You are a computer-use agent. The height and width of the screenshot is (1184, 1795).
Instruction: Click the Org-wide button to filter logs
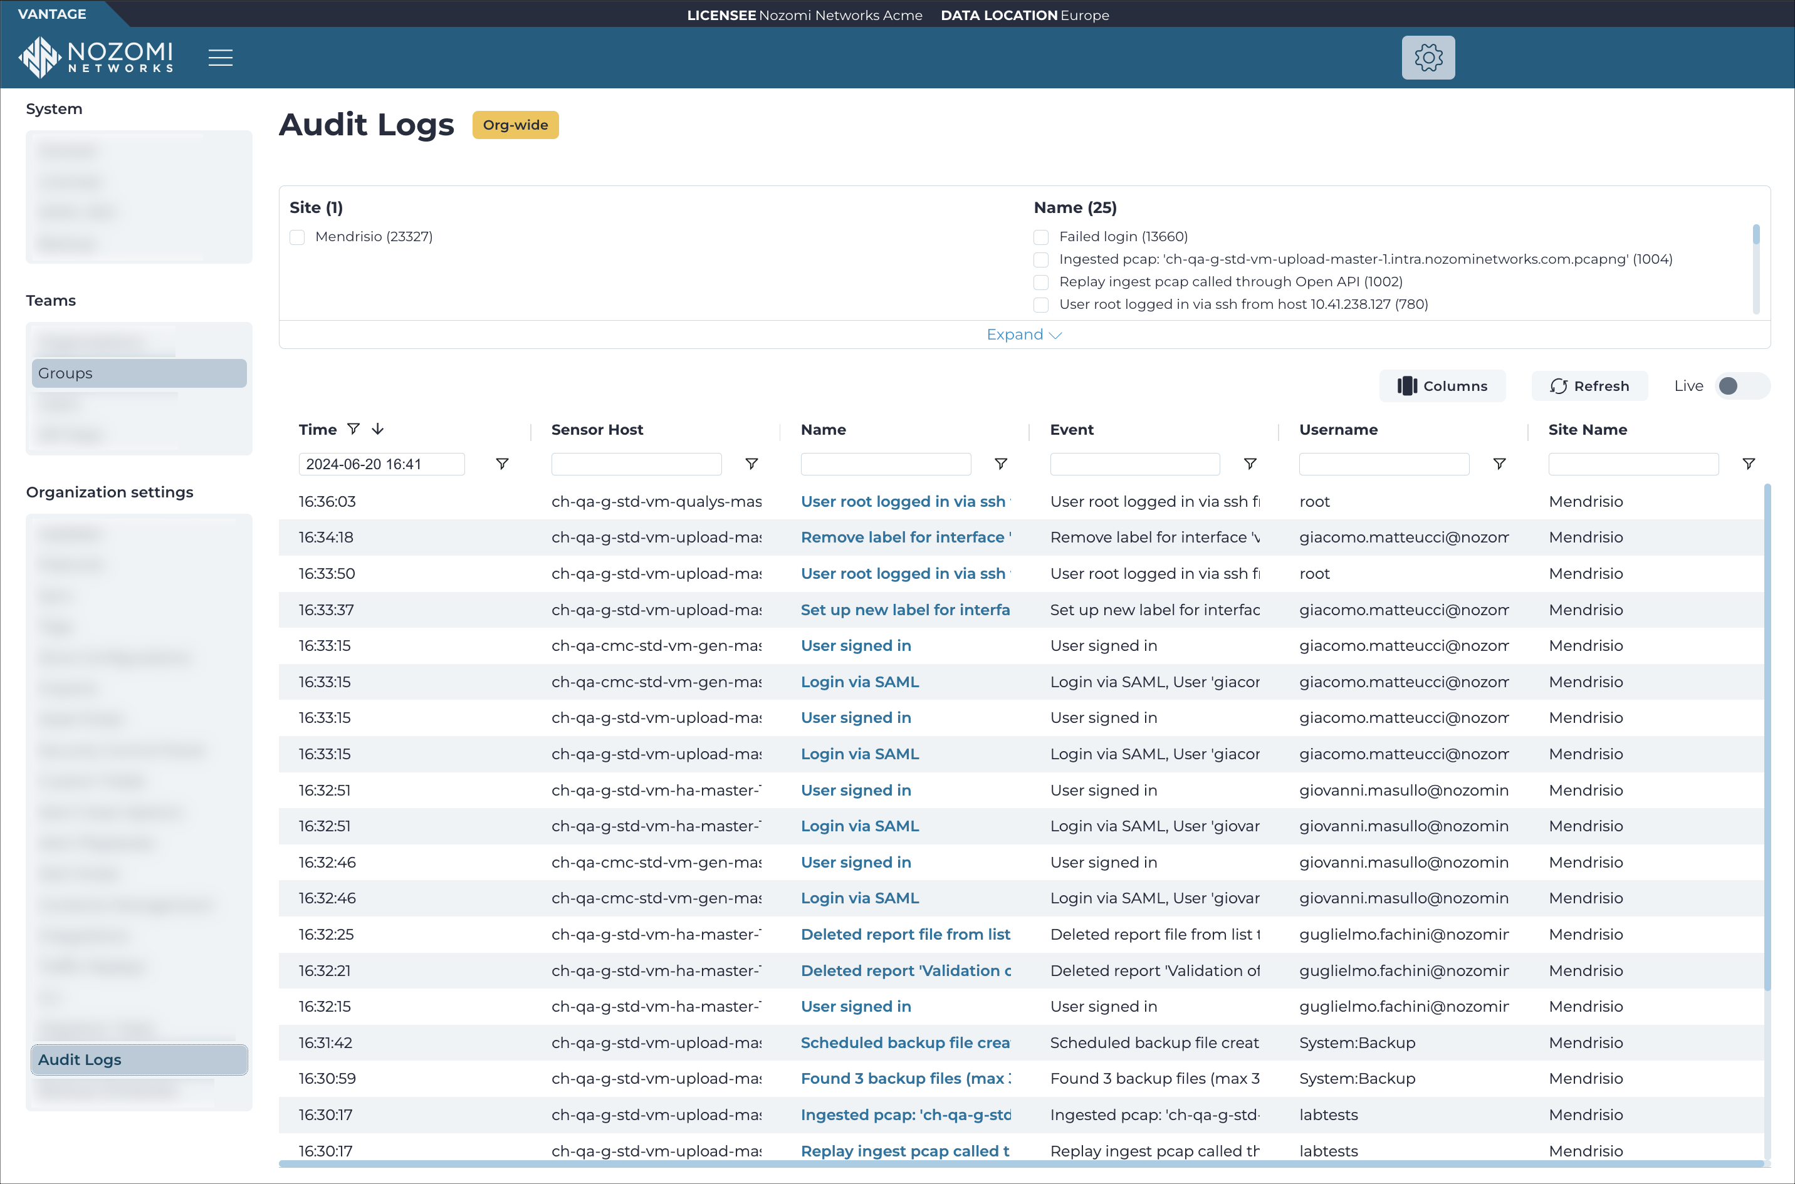pyautogui.click(x=516, y=124)
